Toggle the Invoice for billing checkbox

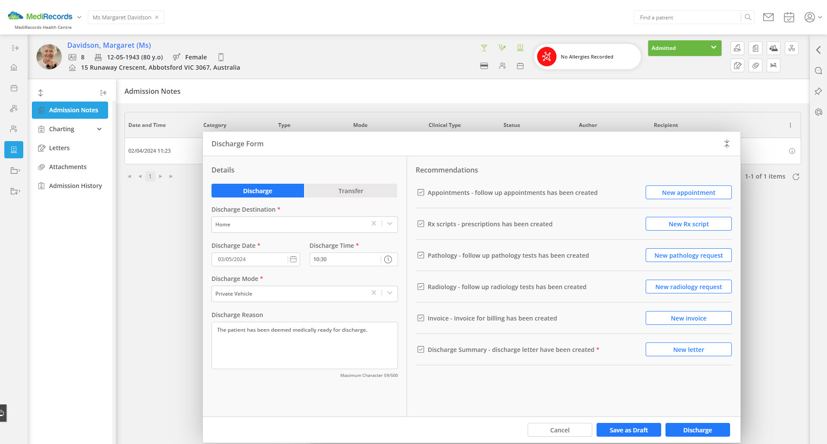tap(421, 318)
